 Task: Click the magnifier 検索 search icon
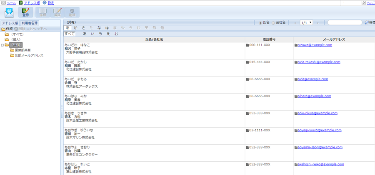point(367,23)
